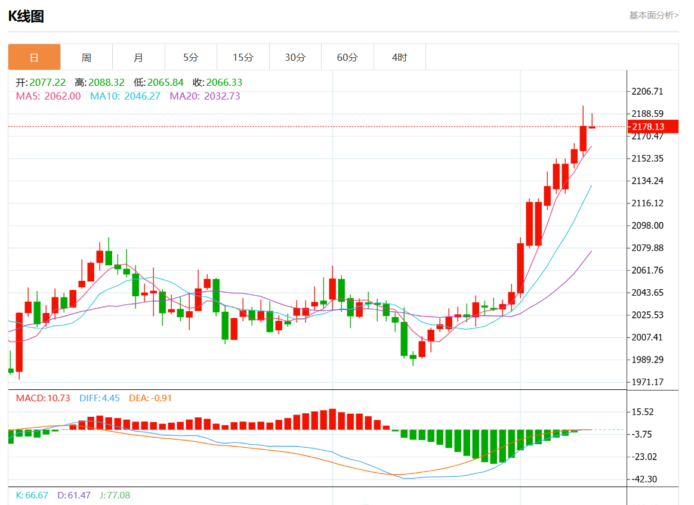Click the 1971.17 price axis label
The image size is (694, 505).
tap(647, 382)
